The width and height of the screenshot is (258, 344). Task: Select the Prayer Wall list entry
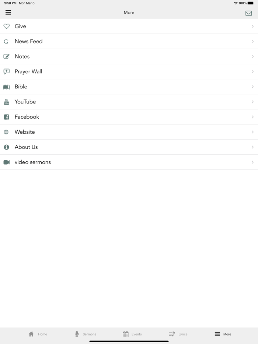(129, 71)
